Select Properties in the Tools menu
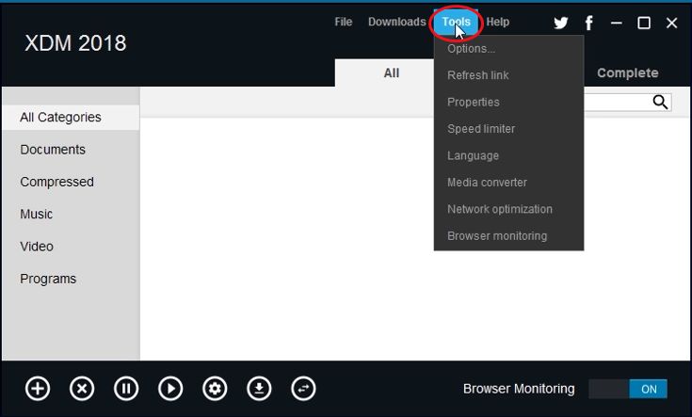The height and width of the screenshot is (417, 692). [x=508, y=102]
